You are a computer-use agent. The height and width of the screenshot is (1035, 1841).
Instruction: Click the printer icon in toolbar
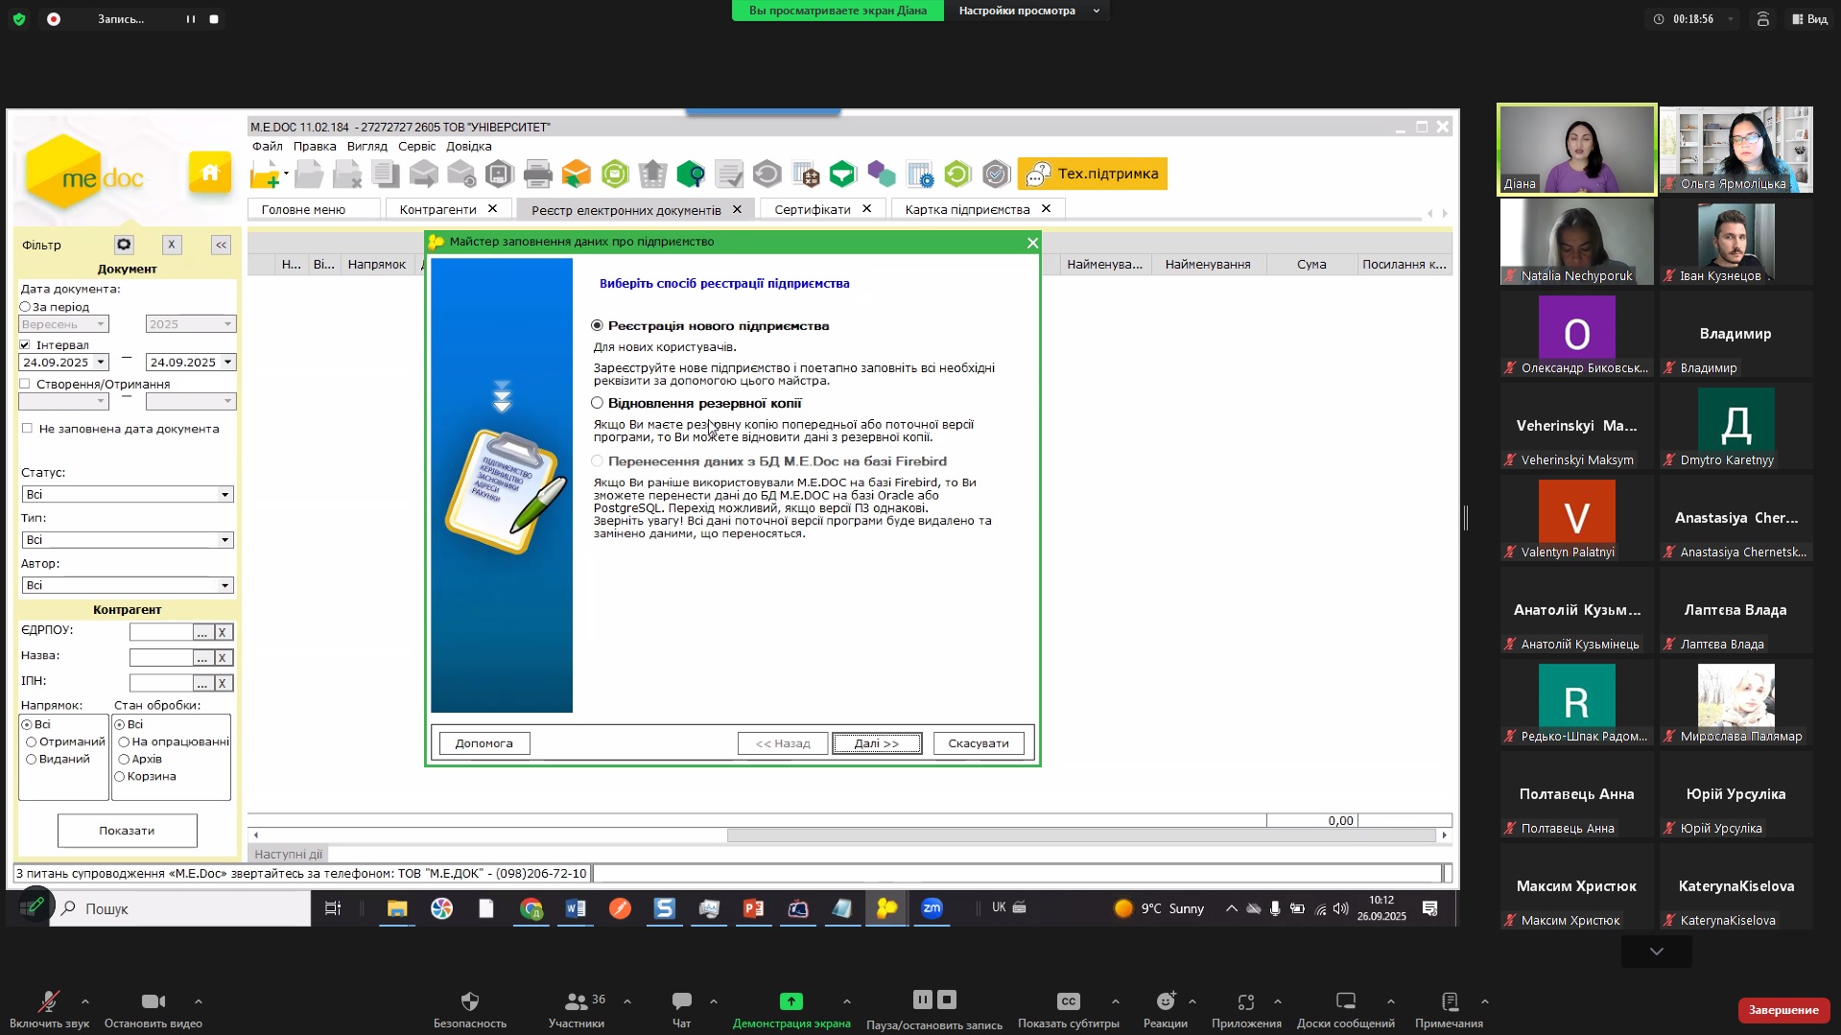[537, 175]
